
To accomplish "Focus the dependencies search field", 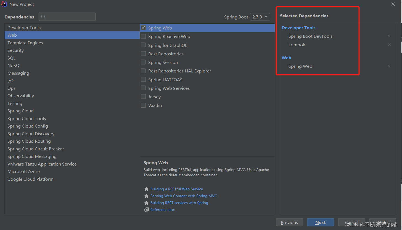I will (x=67, y=17).
